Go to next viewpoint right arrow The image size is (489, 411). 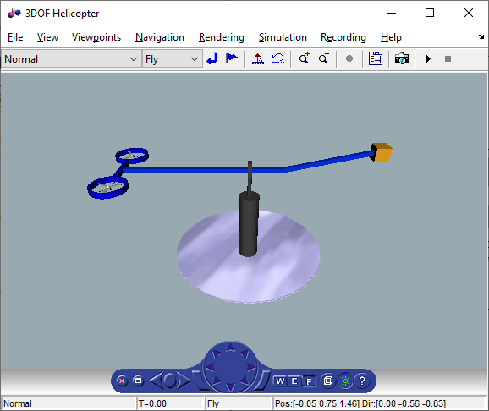pos(184,381)
